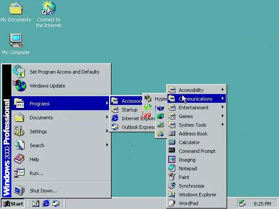
Task: Click the Shut Down monitor icon
Action: (x=19, y=191)
